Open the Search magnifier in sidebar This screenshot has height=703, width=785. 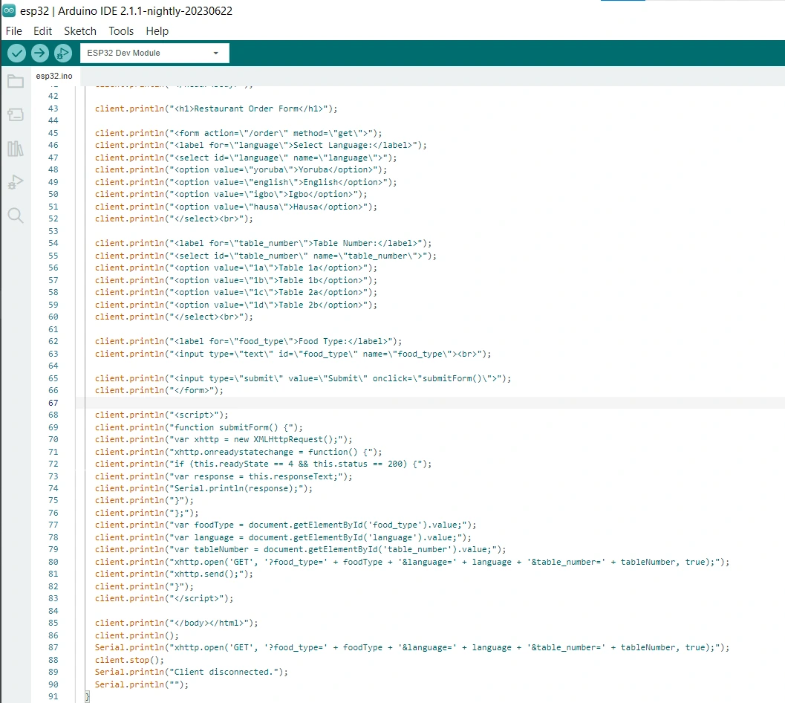[16, 216]
